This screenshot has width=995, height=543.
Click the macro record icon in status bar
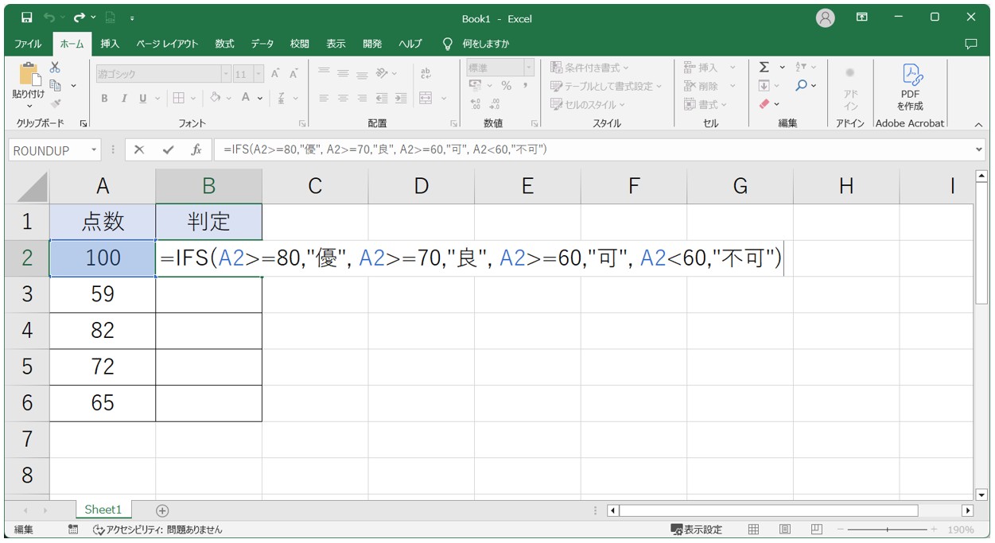(73, 529)
